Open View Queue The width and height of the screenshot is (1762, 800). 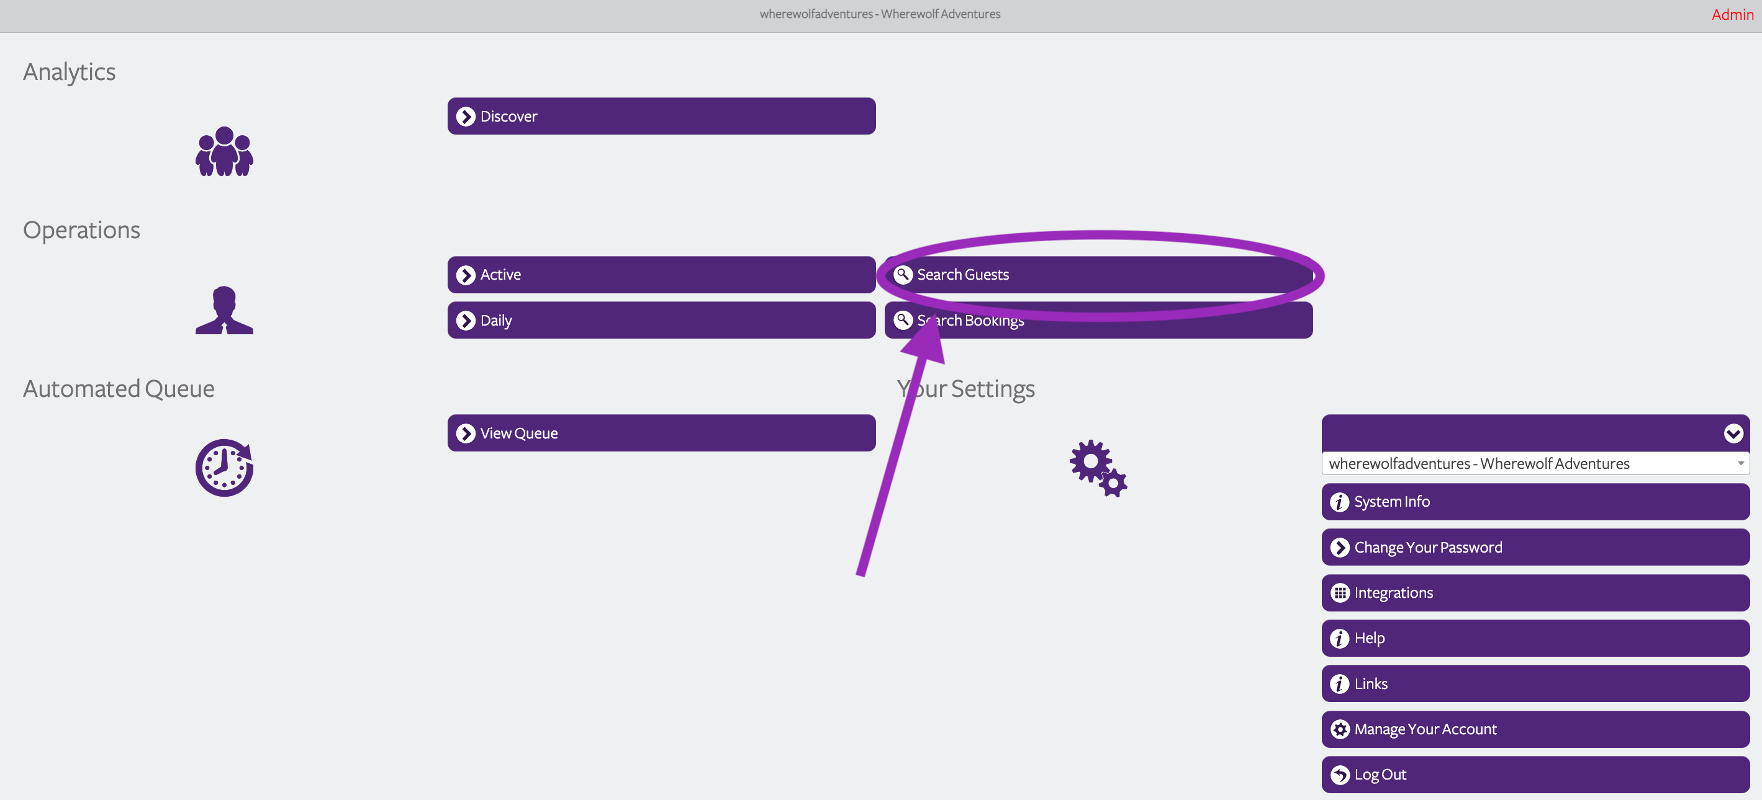[661, 433]
